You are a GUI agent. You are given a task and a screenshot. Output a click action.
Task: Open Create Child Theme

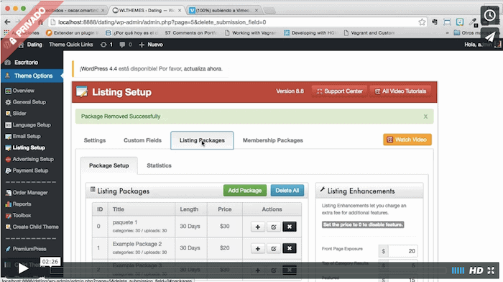pyautogui.click(x=35, y=227)
